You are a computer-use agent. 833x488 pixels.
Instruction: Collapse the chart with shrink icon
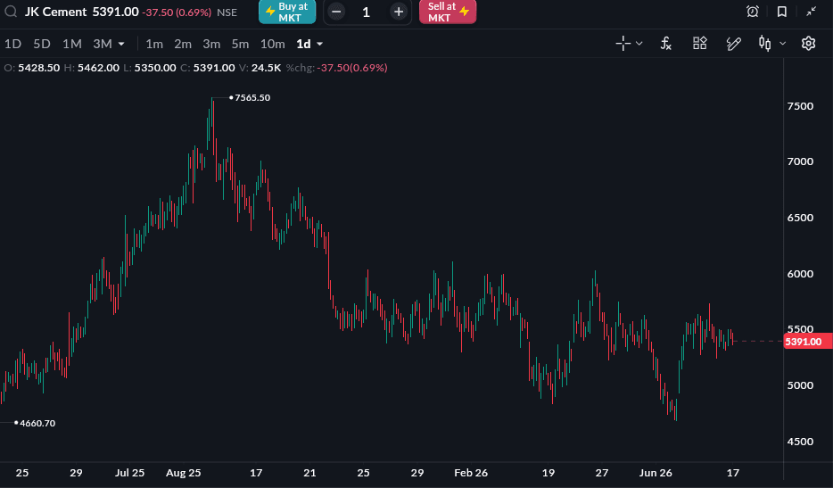click(x=811, y=12)
